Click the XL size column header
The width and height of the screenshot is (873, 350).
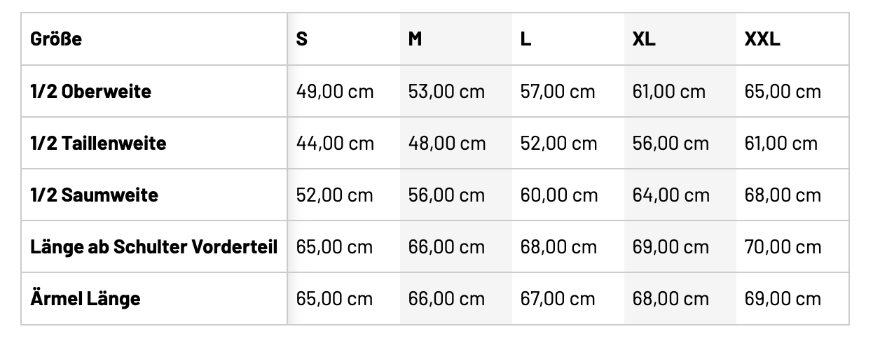pyautogui.click(x=644, y=39)
